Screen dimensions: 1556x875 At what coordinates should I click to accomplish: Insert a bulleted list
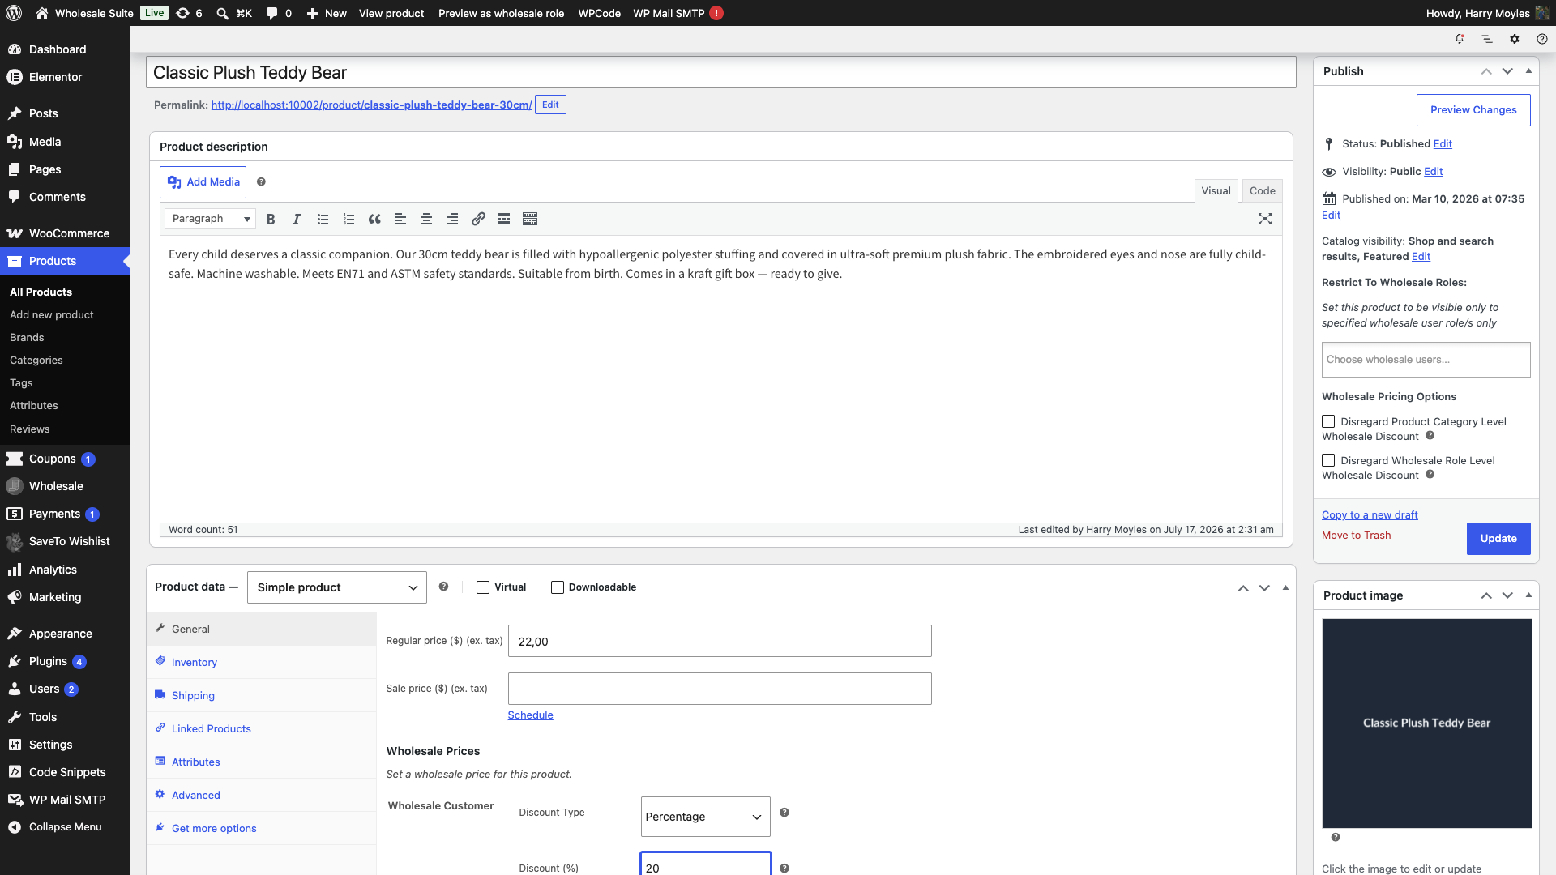click(323, 219)
